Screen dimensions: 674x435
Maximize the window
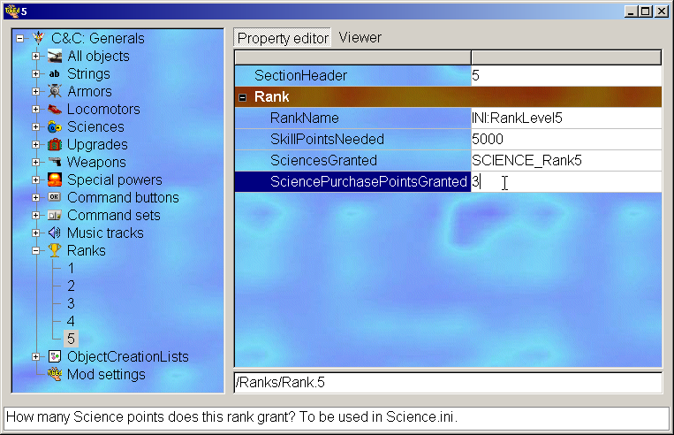[x=645, y=11]
